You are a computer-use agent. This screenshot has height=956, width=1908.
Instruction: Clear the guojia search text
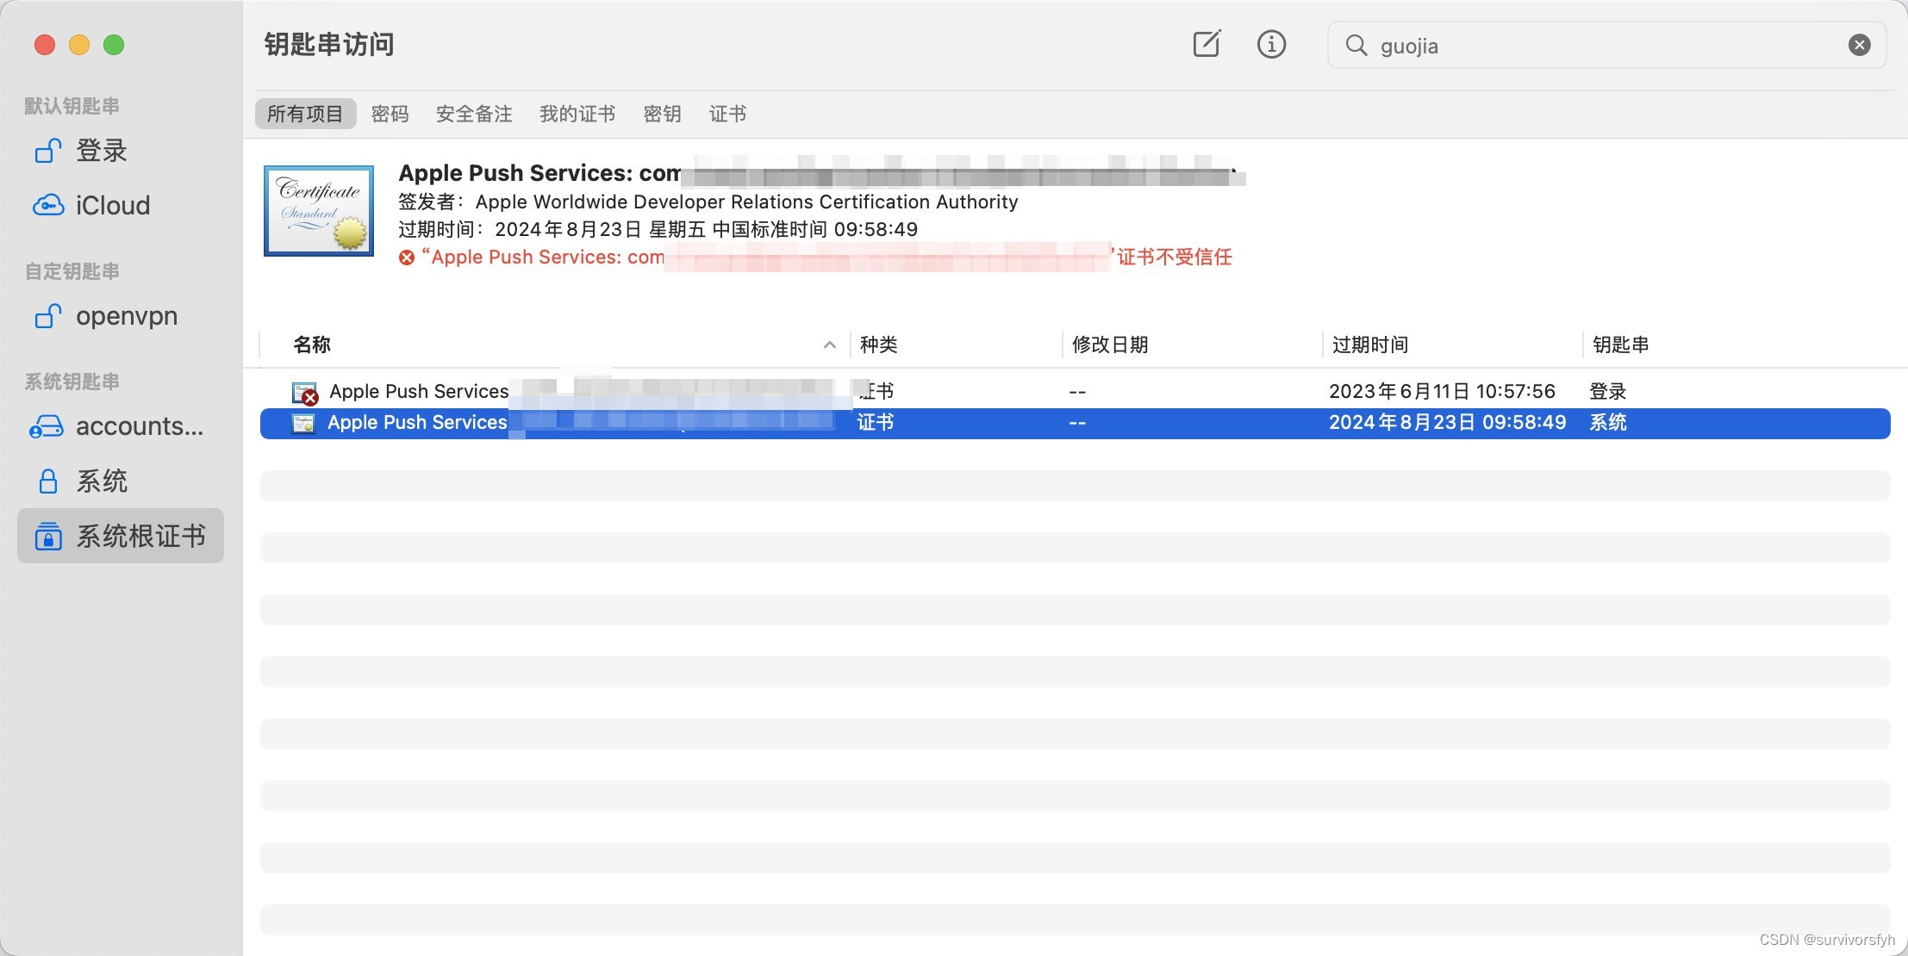pyautogui.click(x=1859, y=45)
